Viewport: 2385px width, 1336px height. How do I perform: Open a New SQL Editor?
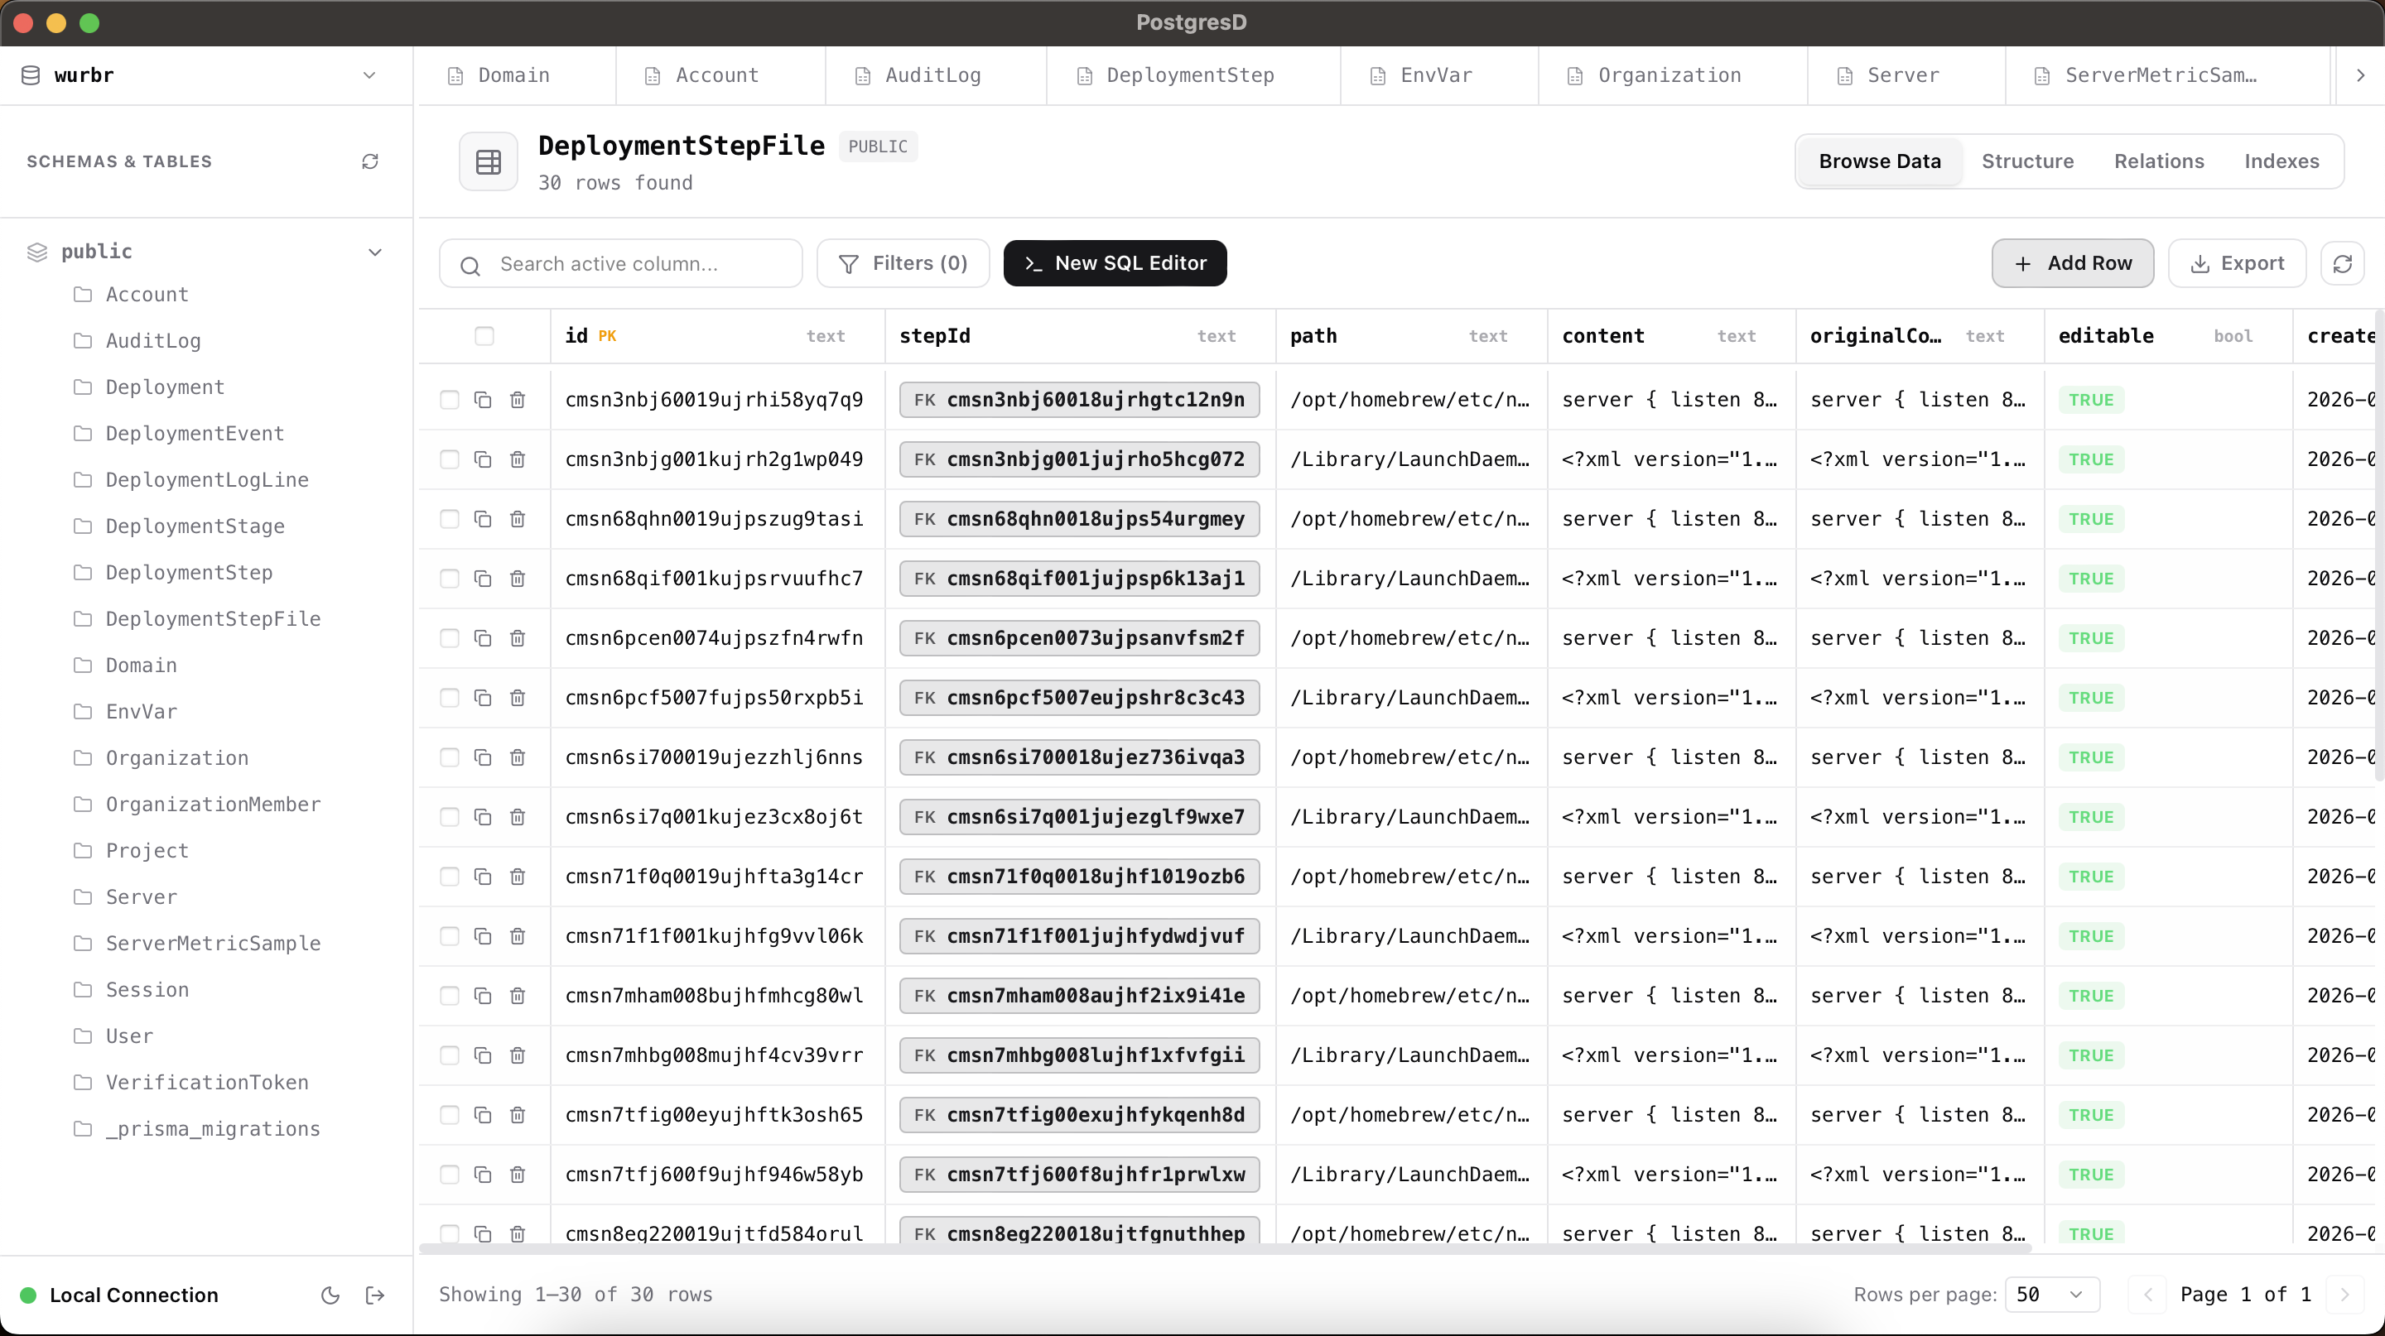tap(1115, 264)
